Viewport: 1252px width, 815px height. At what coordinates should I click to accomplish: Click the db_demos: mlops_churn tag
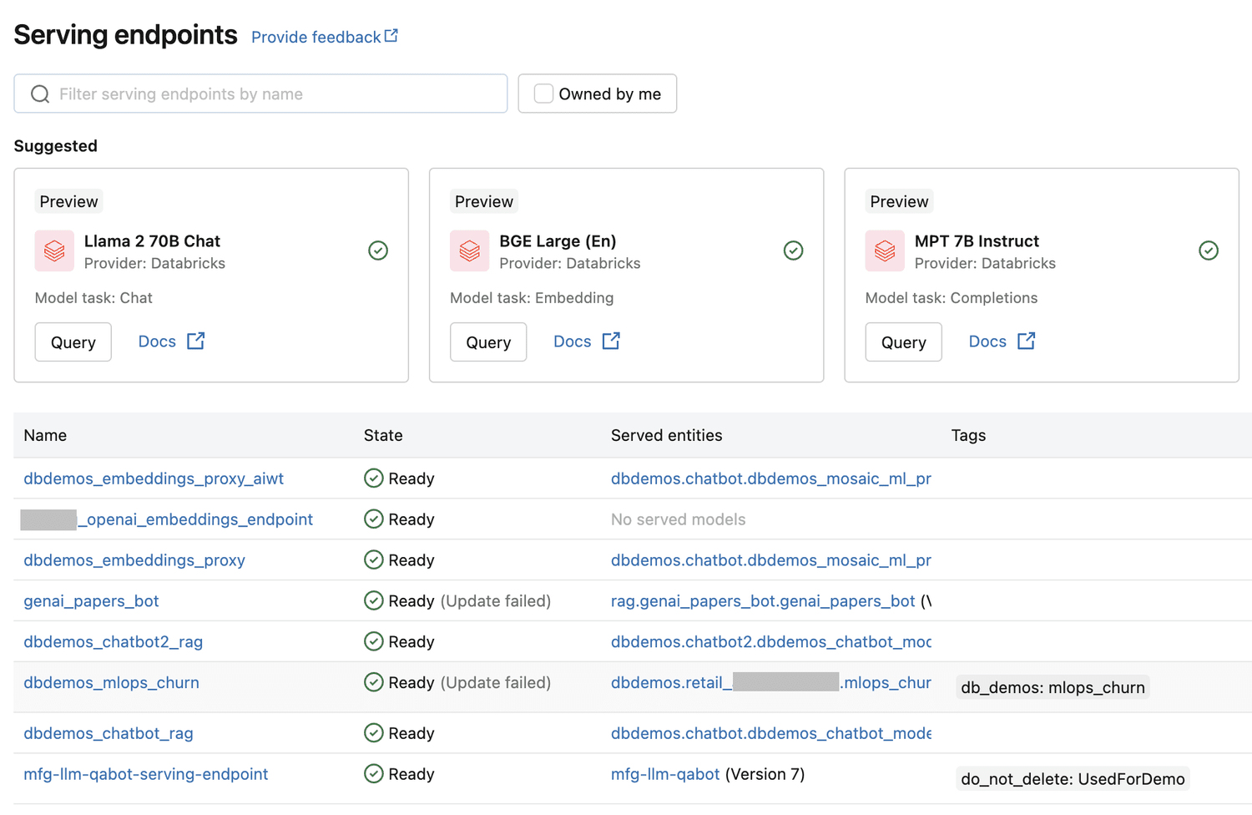pyautogui.click(x=1052, y=686)
